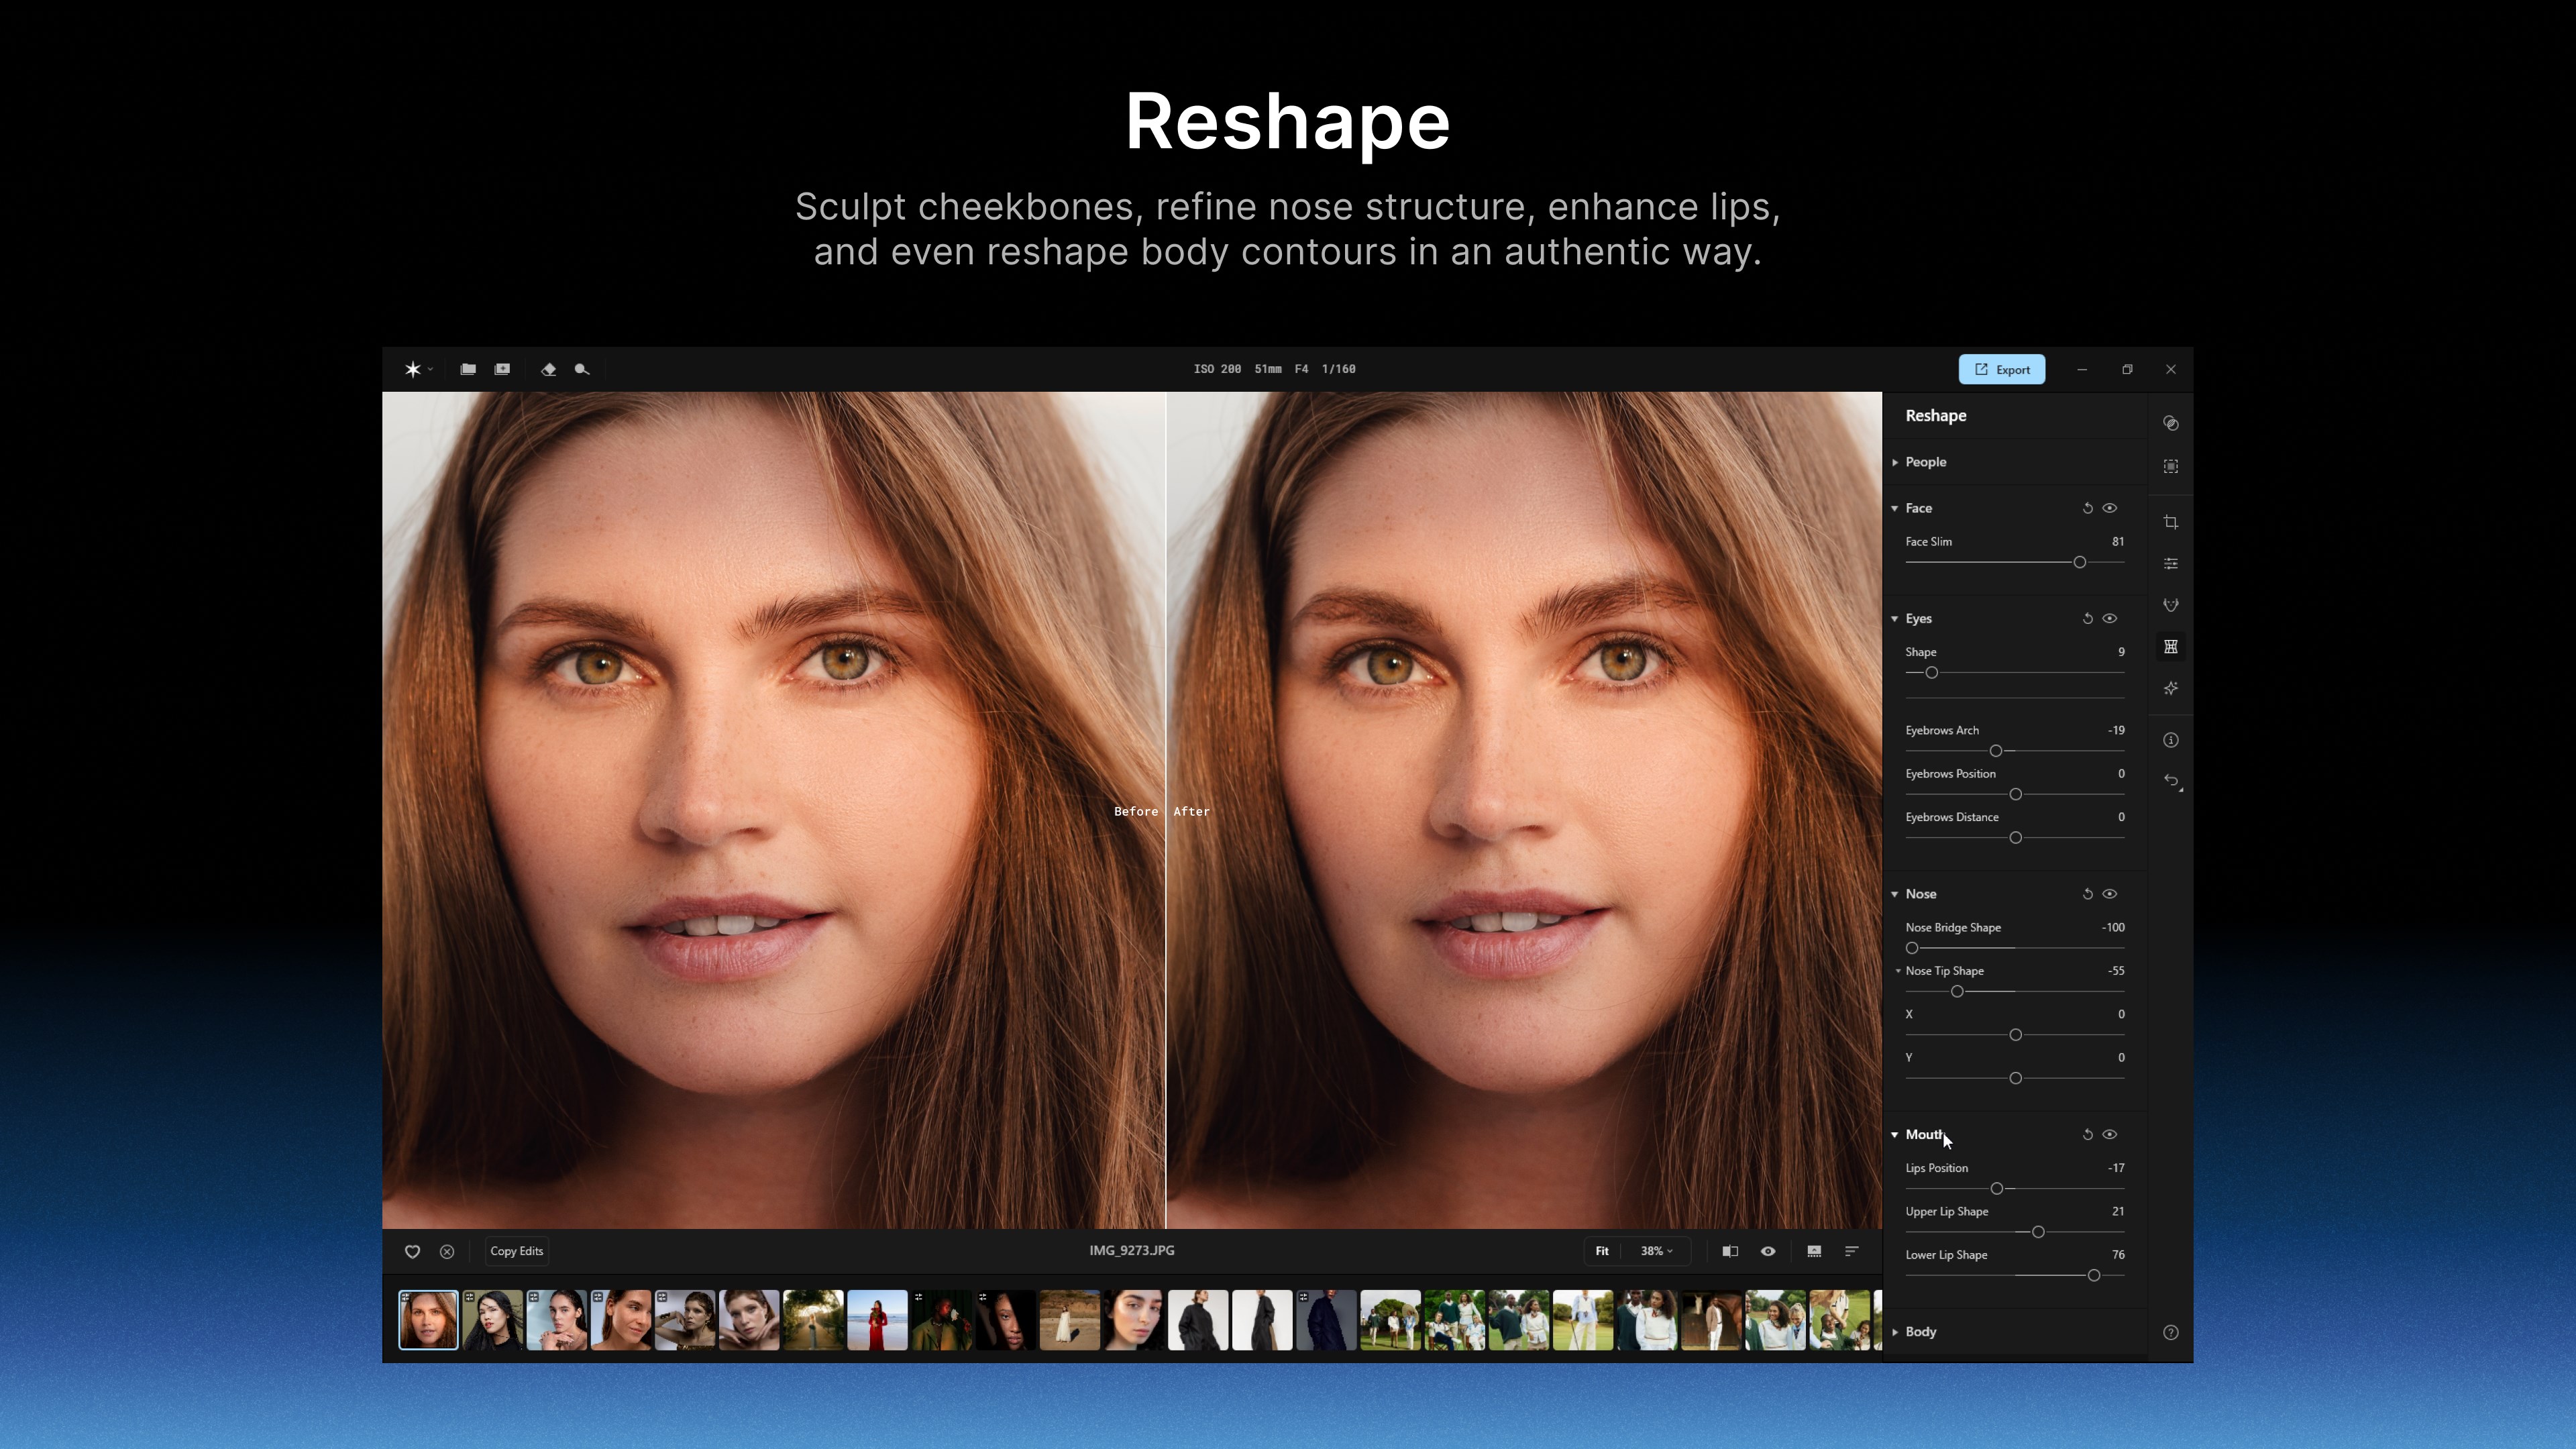The height and width of the screenshot is (1449, 2576).
Task: Hide Face adjustments with the eye icon
Action: [2109, 508]
